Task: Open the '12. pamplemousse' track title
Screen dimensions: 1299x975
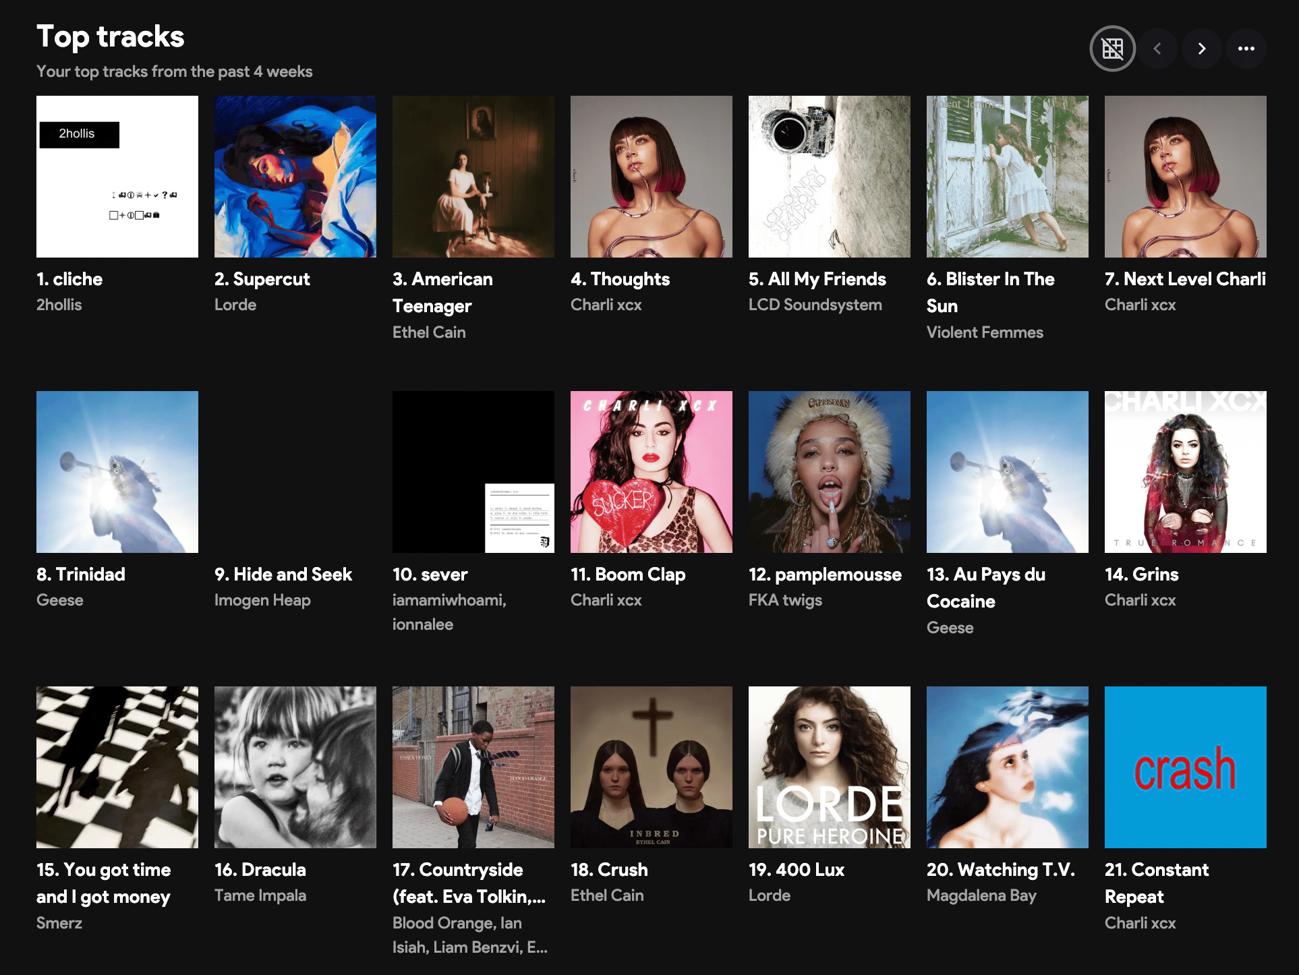Action: (826, 574)
